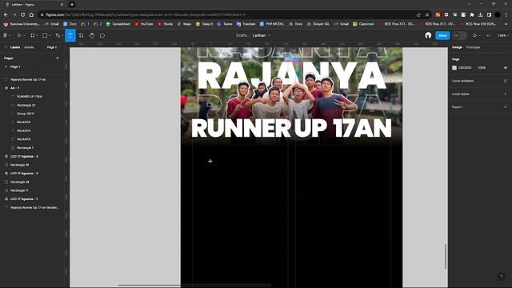Toggle the Dev Mode switch
Viewport: 512px width, 288px height.
tap(459, 35)
